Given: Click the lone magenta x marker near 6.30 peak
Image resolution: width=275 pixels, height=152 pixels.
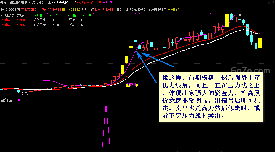Looking at the screenshot, I should point(210,13).
